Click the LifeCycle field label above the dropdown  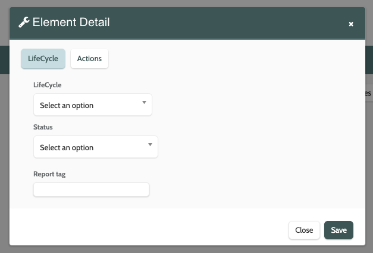(x=48, y=86)
